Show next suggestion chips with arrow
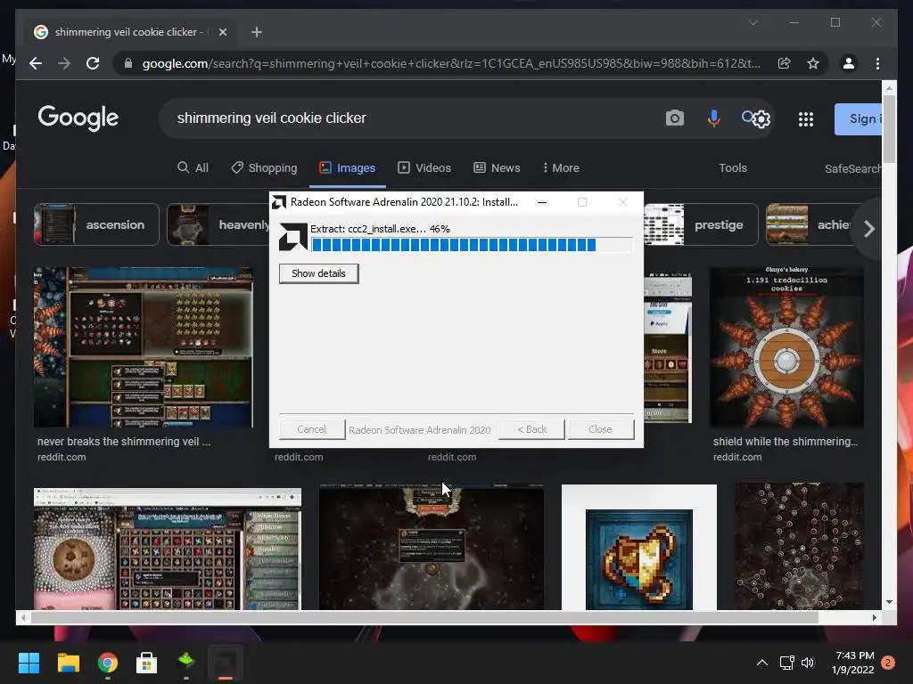 coord(868,229)
